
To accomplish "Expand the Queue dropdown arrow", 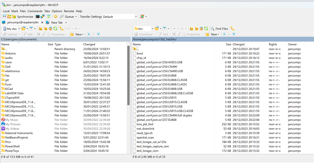I will pyautogui.click(x=76, y=17).
